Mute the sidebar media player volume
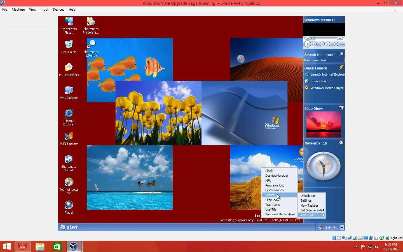403x252 pixels. point(336,44)
